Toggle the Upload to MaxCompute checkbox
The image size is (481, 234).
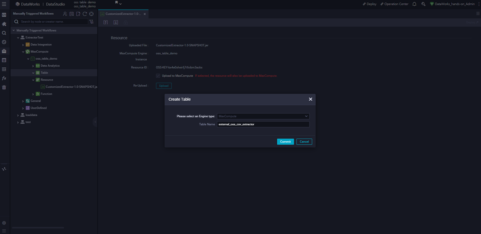point(158,76)
